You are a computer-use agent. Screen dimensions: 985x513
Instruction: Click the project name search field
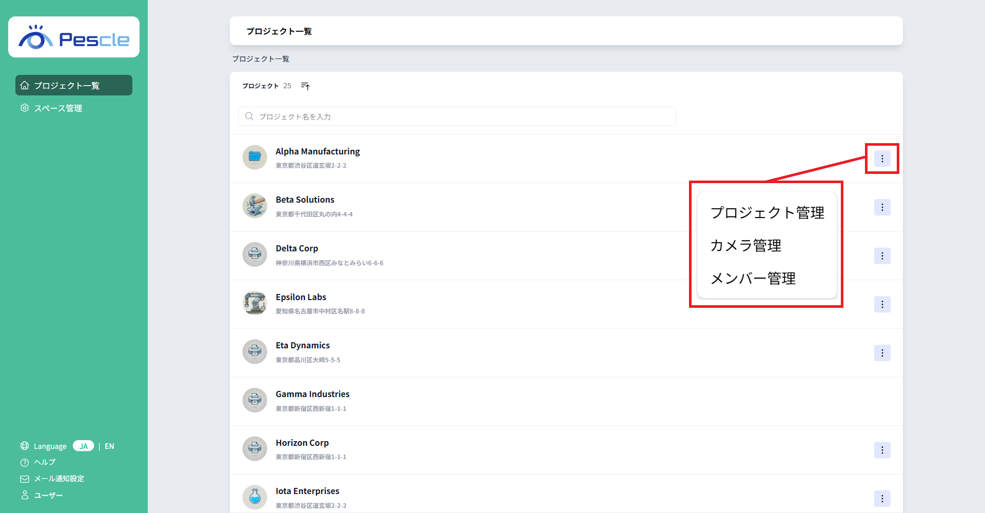457,116
